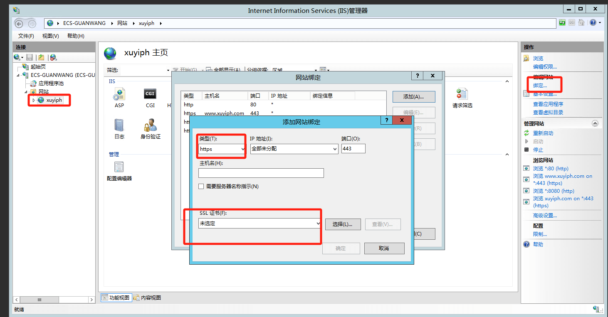Screen dimensions: 608x317
Task: Click the help button in 添加网站绑定 title bar
Action: click(x=387, y=120)
